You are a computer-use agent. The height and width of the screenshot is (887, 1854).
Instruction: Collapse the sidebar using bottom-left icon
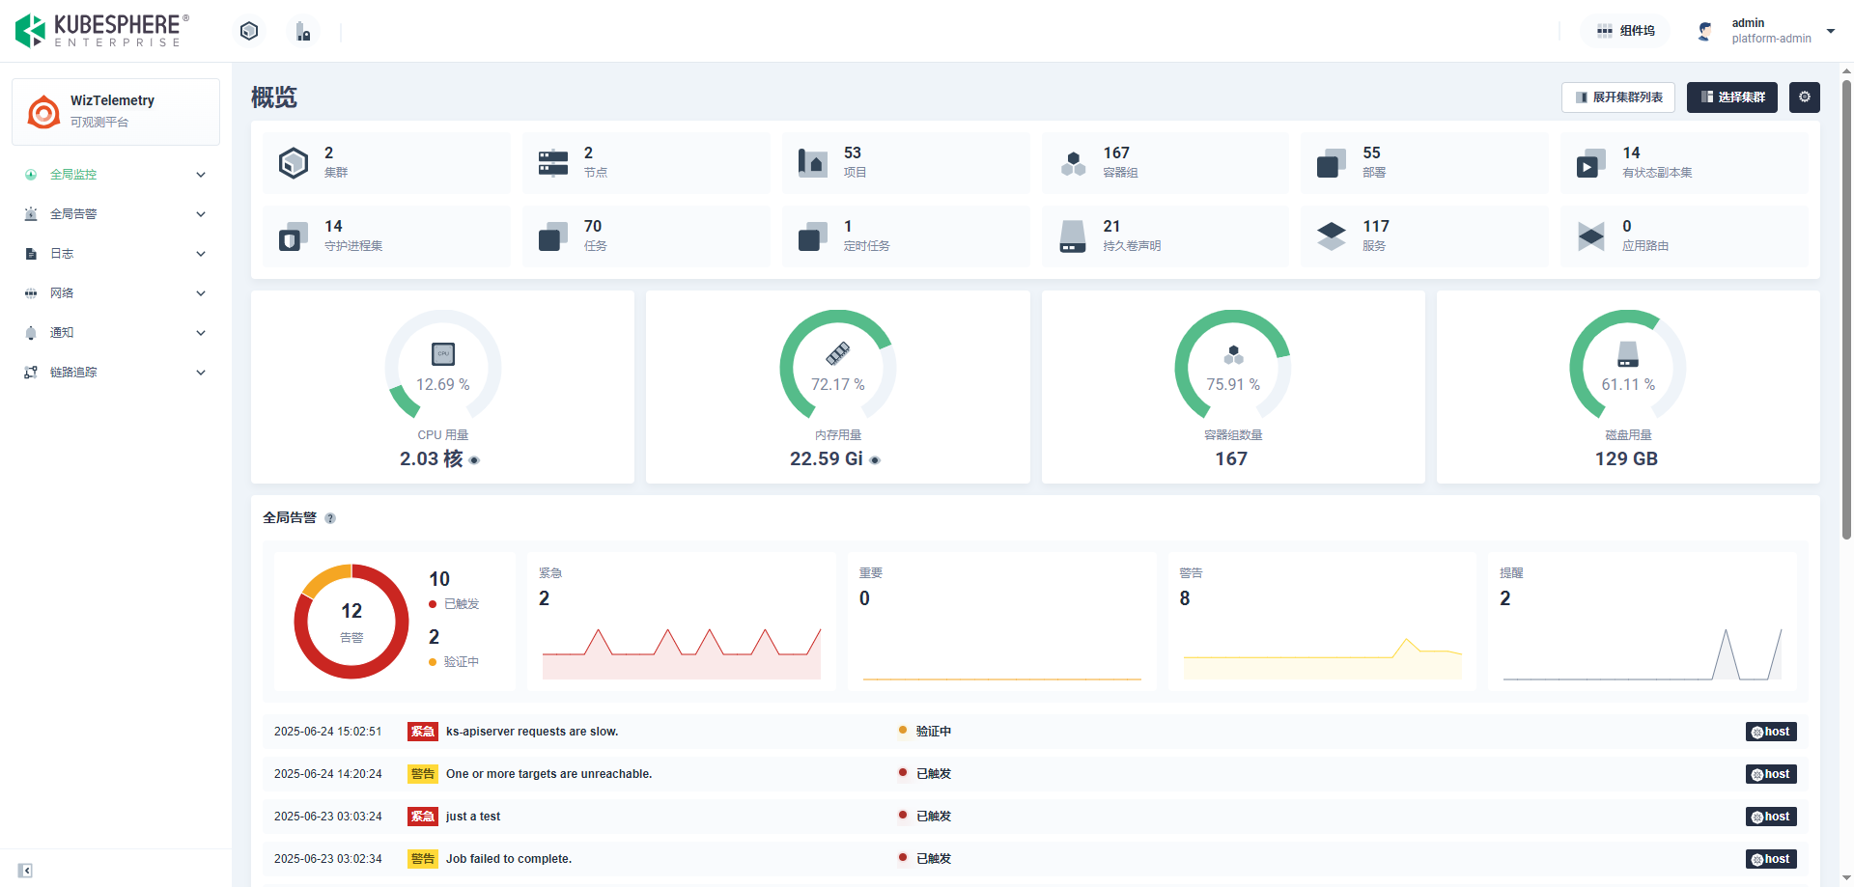pos(26,871)
